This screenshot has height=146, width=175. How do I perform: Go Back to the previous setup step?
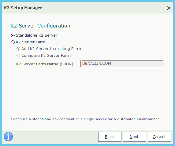[110, 137]
